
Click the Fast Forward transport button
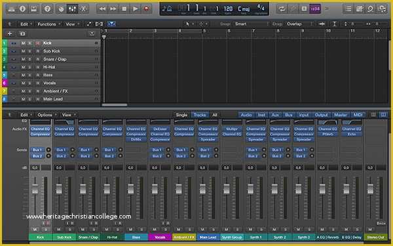click(x=113, y=9)
